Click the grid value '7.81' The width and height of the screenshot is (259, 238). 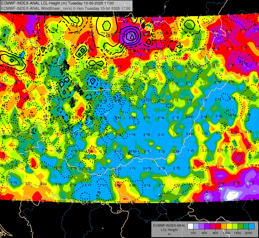point(103,186)
